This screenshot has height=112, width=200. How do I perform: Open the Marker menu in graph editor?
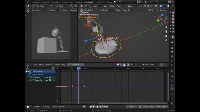(x=49, y=65)
